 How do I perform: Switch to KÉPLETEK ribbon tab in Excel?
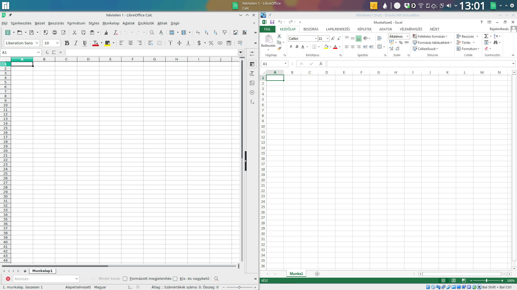coord(364,29)
